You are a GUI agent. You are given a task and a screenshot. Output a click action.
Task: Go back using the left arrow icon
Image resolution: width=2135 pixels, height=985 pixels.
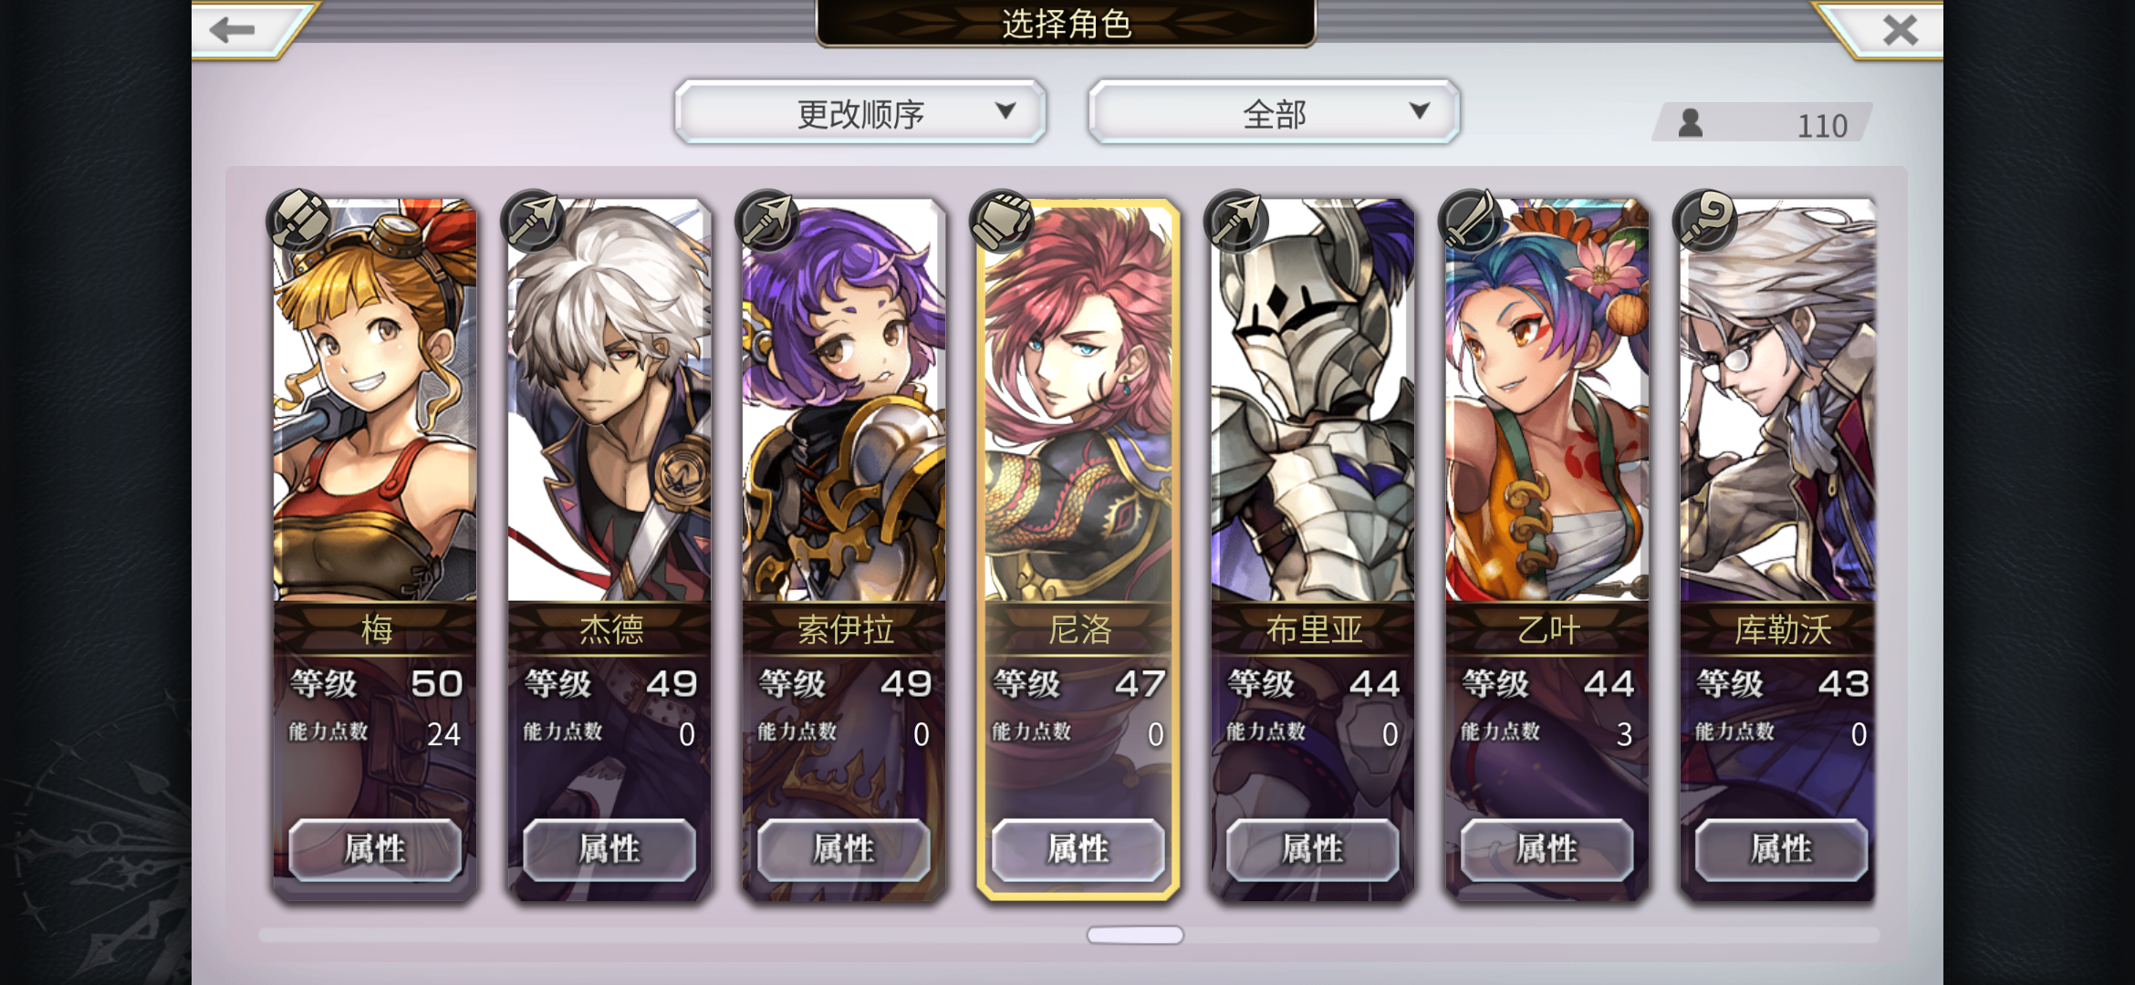pyautogui.click(x=234, y=29)
